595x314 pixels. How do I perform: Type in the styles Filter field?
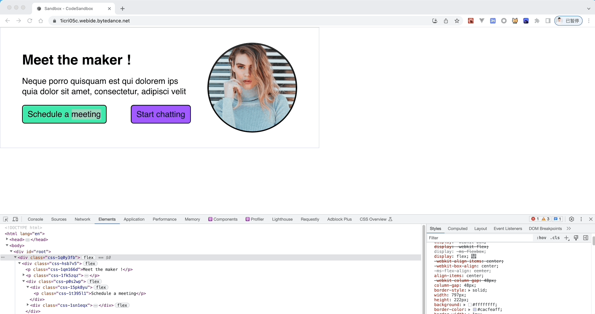pos(480,238)
